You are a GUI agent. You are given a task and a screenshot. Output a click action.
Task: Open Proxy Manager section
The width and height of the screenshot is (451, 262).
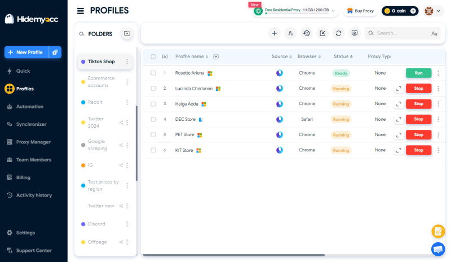[x=33, y=142]
